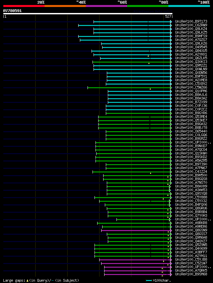The height and width of the screenshot is (283, 213).
Task: Select the UniRef100_Q7Y0H3 label
Action: tap(191, 216)
